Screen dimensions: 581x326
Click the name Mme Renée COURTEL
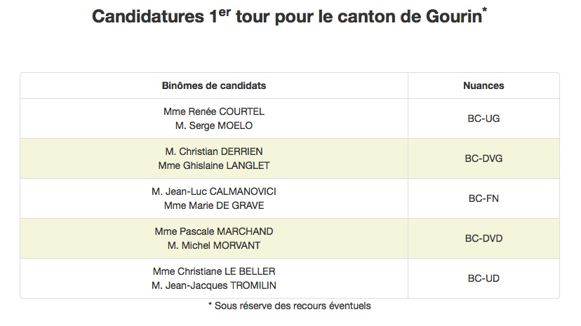(x=214, y=111)
